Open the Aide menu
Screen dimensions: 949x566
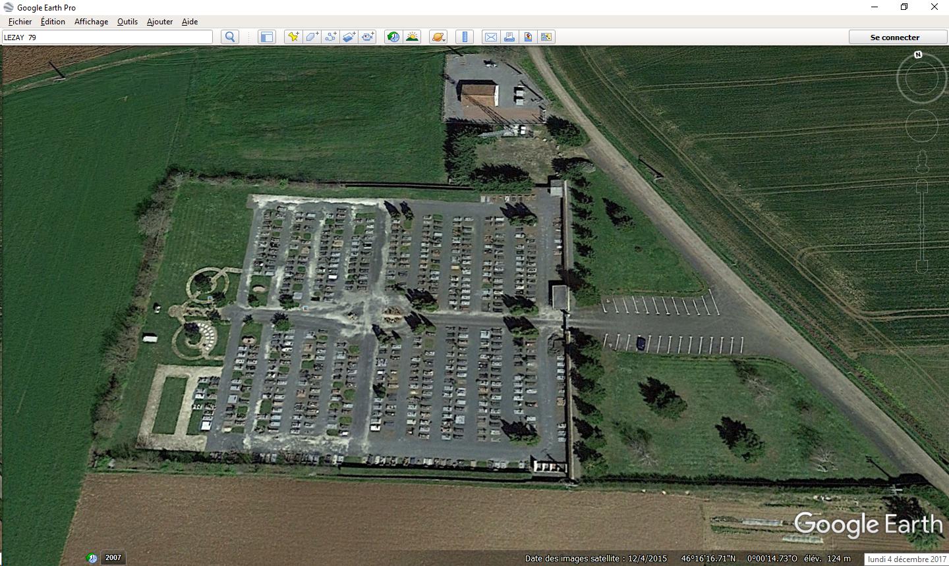(190, 22)
